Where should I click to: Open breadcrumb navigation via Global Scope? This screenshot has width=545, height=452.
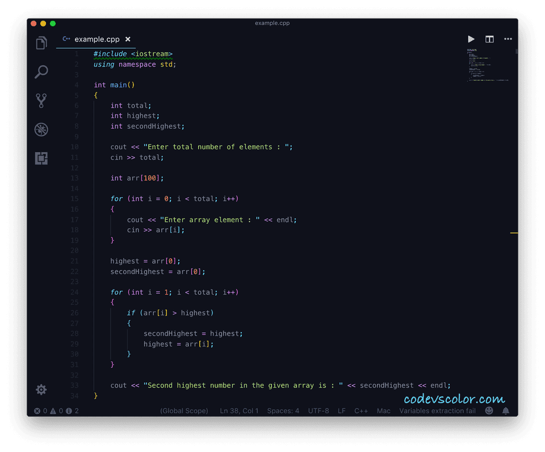(x=184, y=411)
